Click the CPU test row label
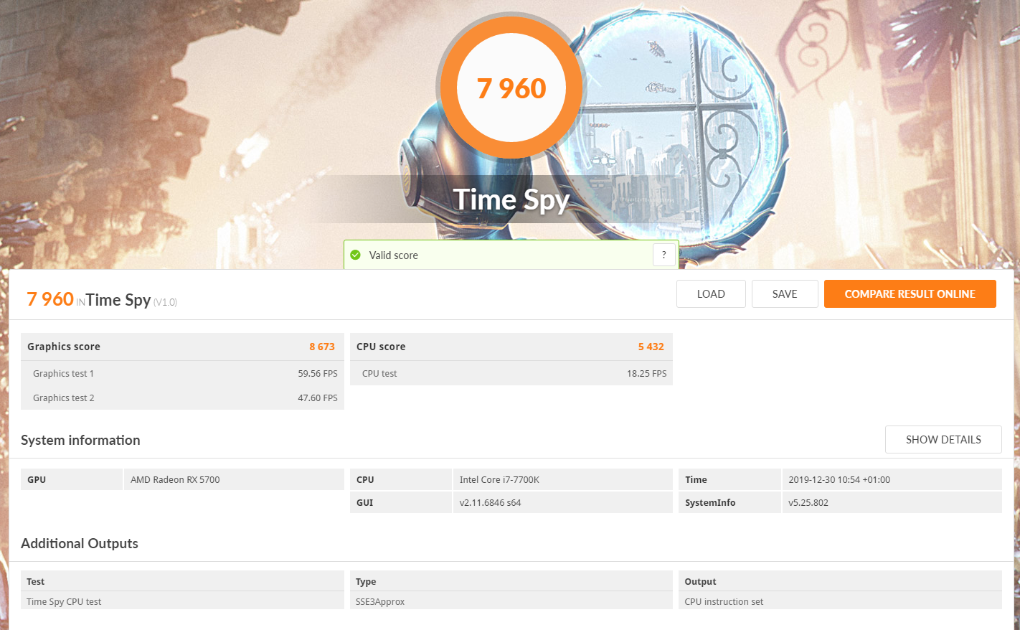This screenshot has width=1020, height=630. tap(379, 373)
